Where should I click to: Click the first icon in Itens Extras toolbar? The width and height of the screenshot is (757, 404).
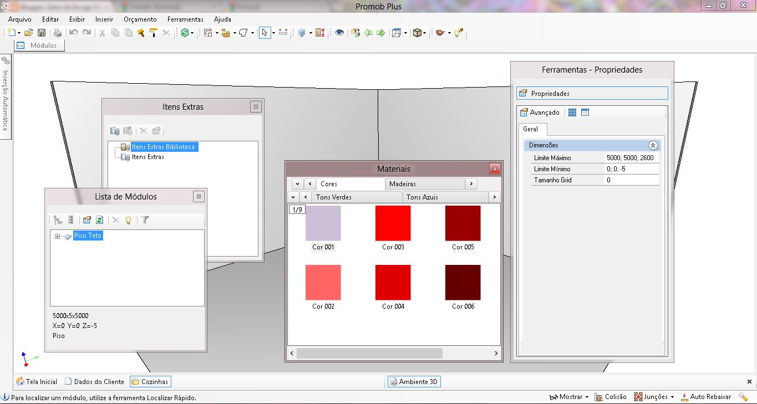[115, 131]
